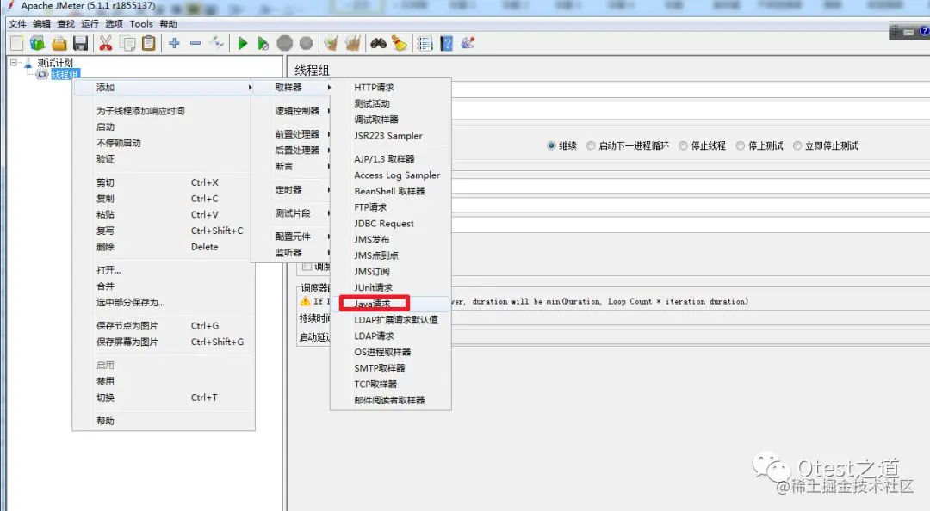Image resolution: width=930 pixels, height=511 pixels.
Task: Expand the 定时器 submenu
Action: pyautogui.click(x=291, y=190)
